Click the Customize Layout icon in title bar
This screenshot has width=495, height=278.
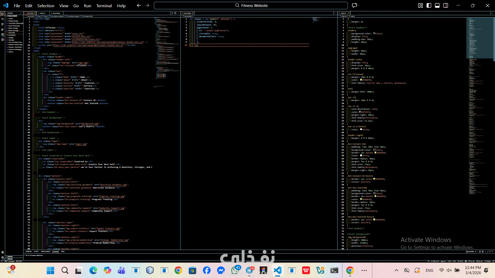click(x=420, y=5)
